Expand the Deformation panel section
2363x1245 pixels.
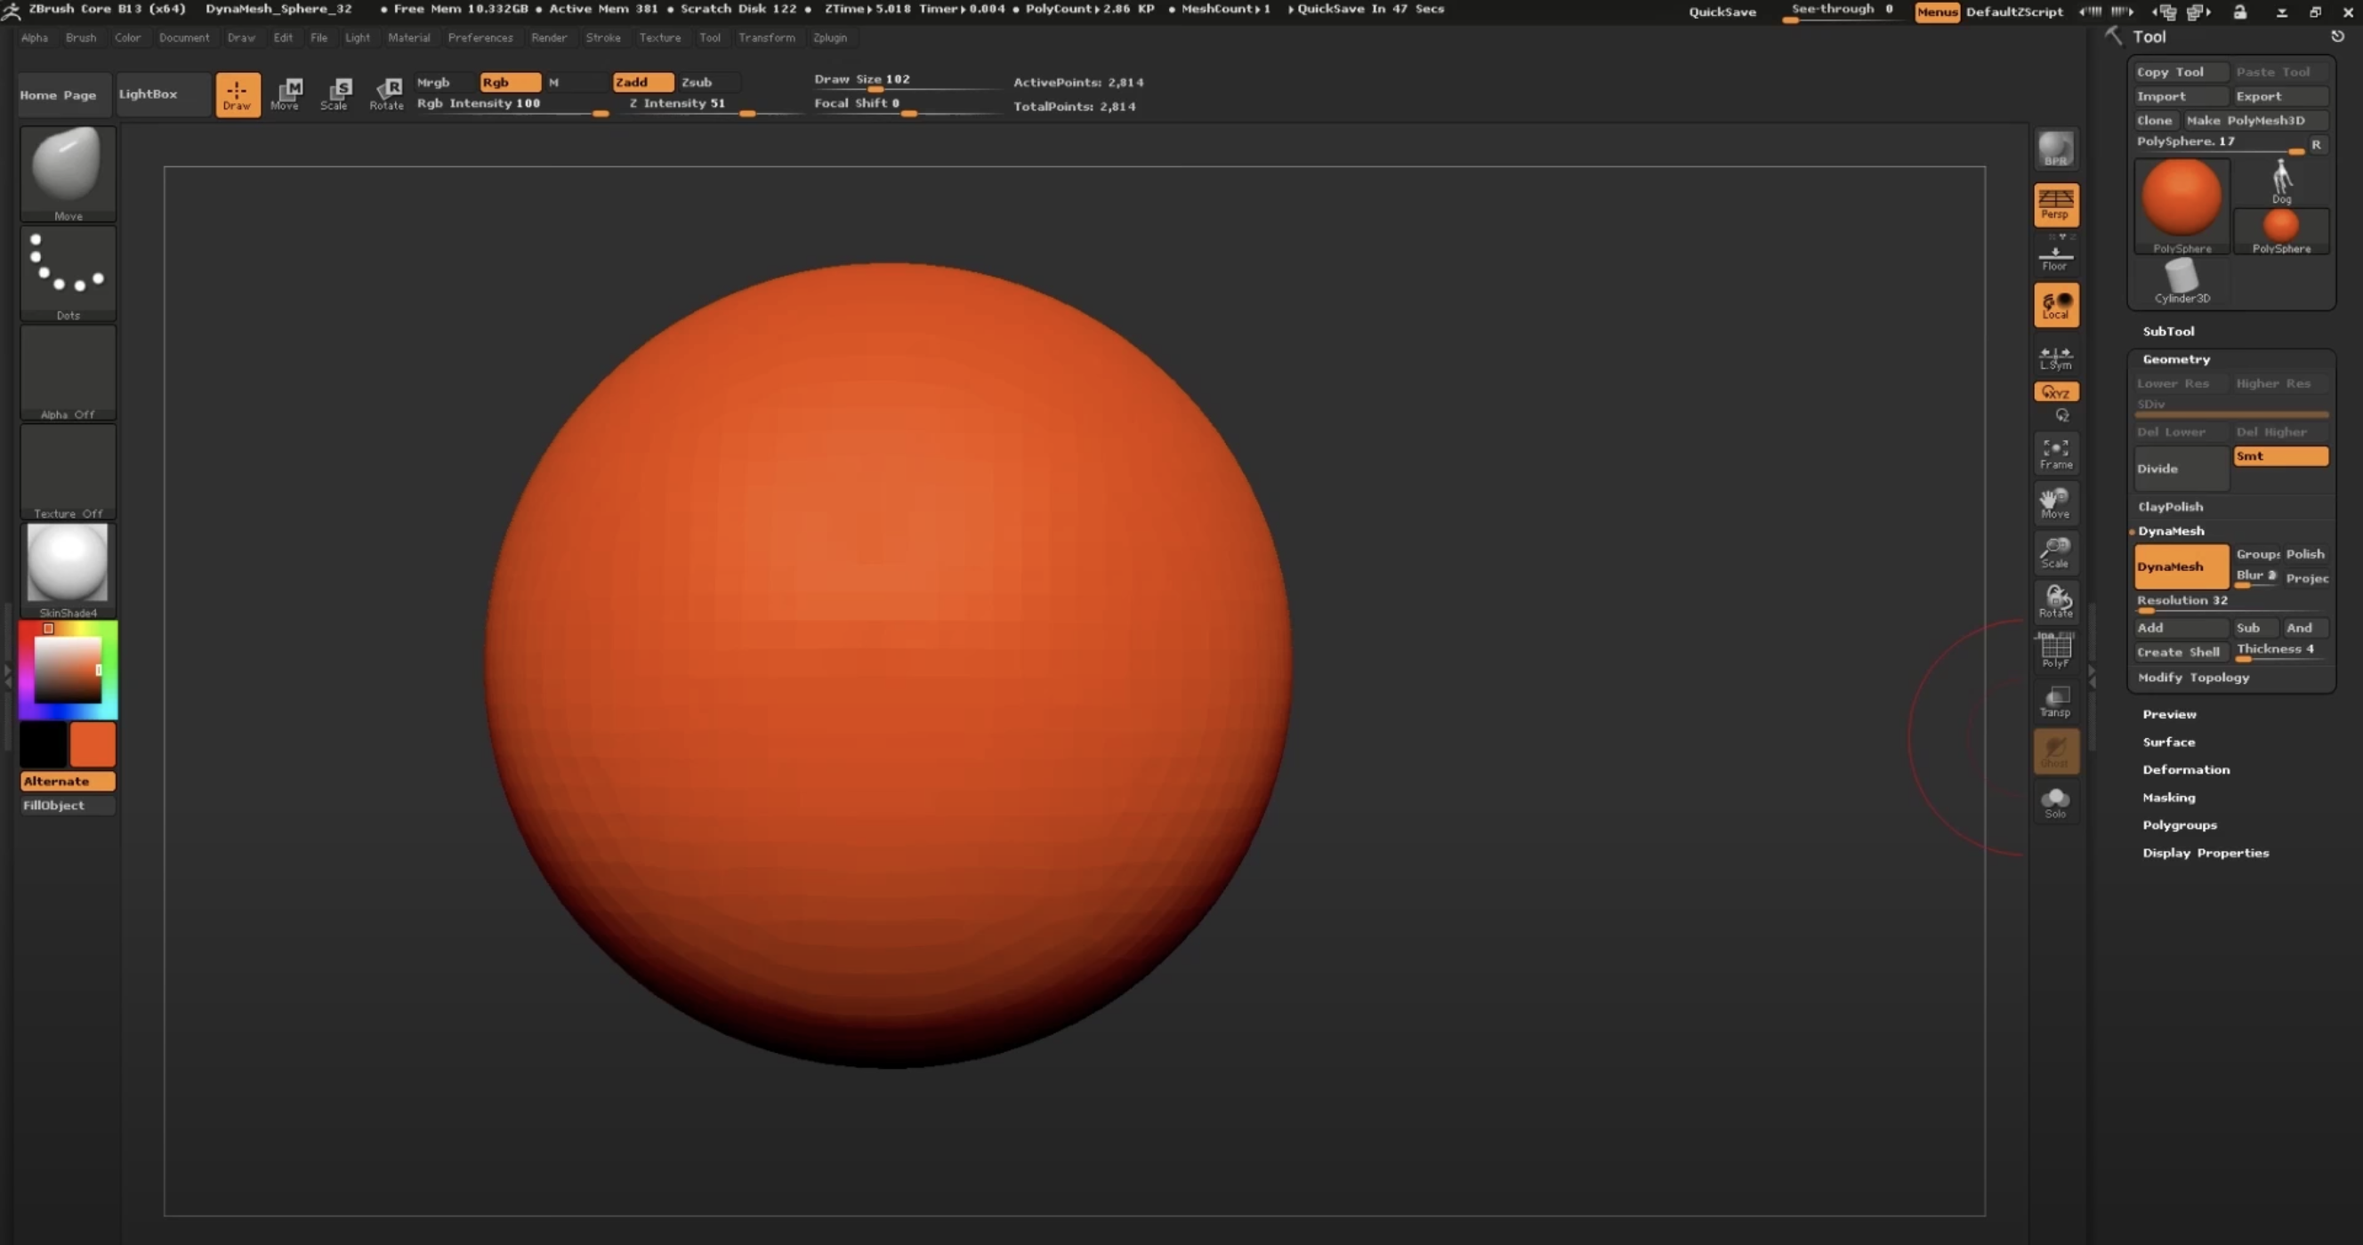pos(2187,768)
